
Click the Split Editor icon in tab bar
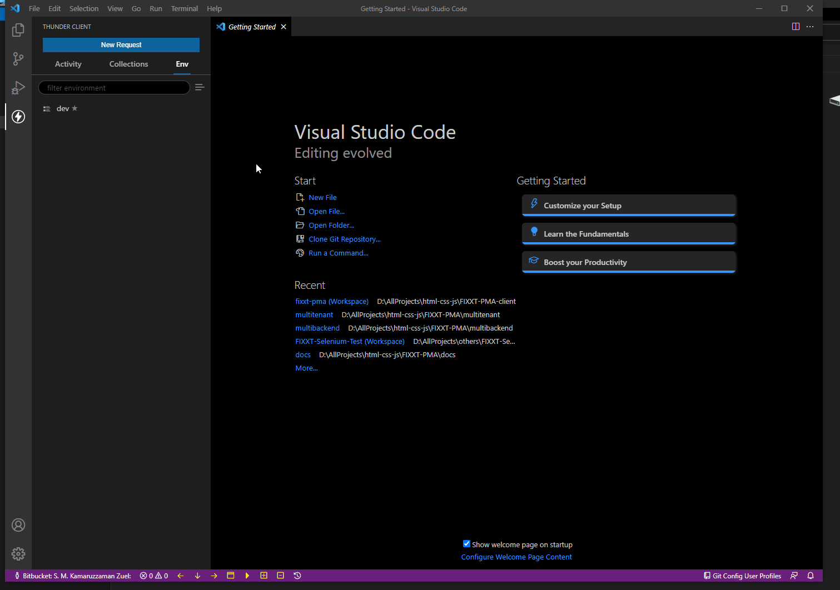[796, 26]
